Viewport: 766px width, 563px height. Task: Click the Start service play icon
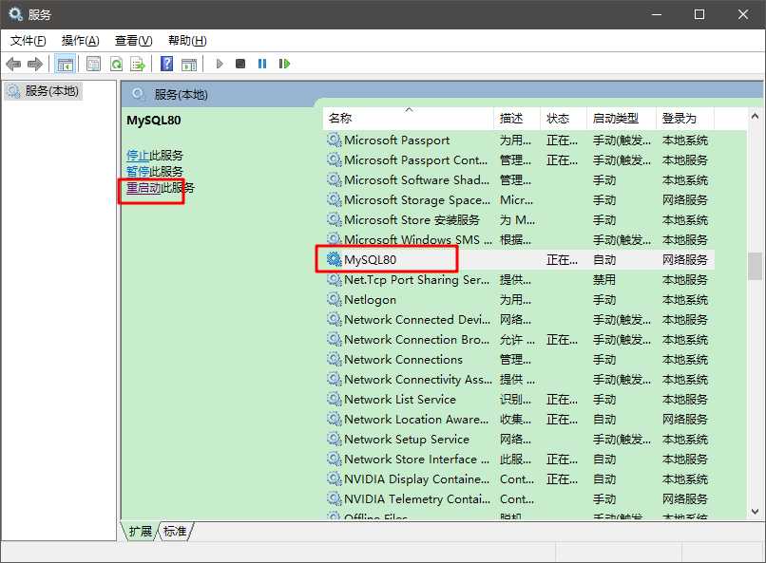click(220, 64)
